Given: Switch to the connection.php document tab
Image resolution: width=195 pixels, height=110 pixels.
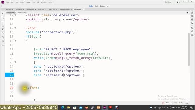Looking at the screenshot, I should click(65, 9).
